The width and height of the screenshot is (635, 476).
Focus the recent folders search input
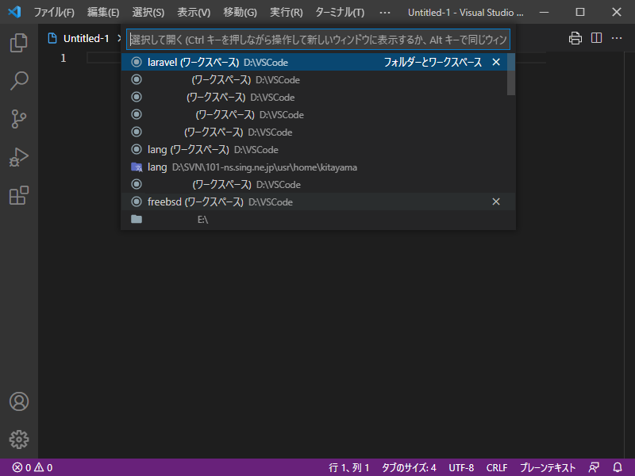point(318,40)
